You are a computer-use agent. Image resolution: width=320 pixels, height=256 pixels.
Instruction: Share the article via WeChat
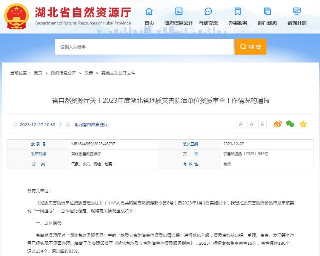290,124
